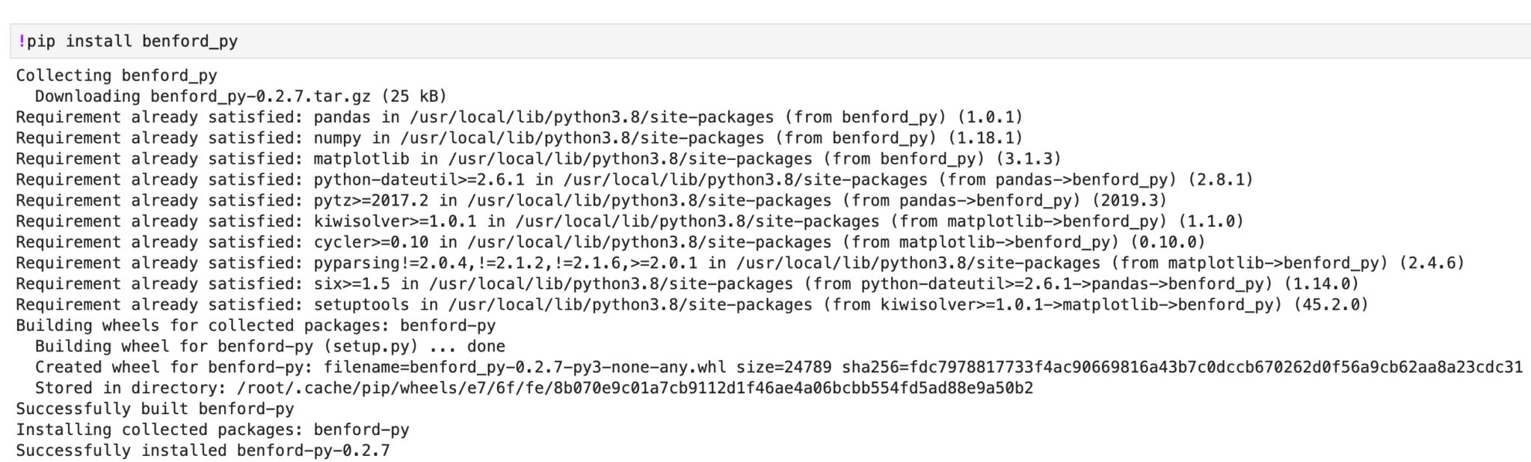Image resolution: width=1531 pixels, height=462 pixels.
Task: Click the purple exclamation mark in the cell
Action: [x=22, y=41]
